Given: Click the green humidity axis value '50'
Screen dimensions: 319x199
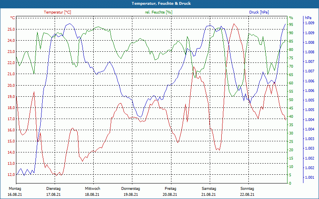Looking at the screenshot, I should click(x=291, y=100).
